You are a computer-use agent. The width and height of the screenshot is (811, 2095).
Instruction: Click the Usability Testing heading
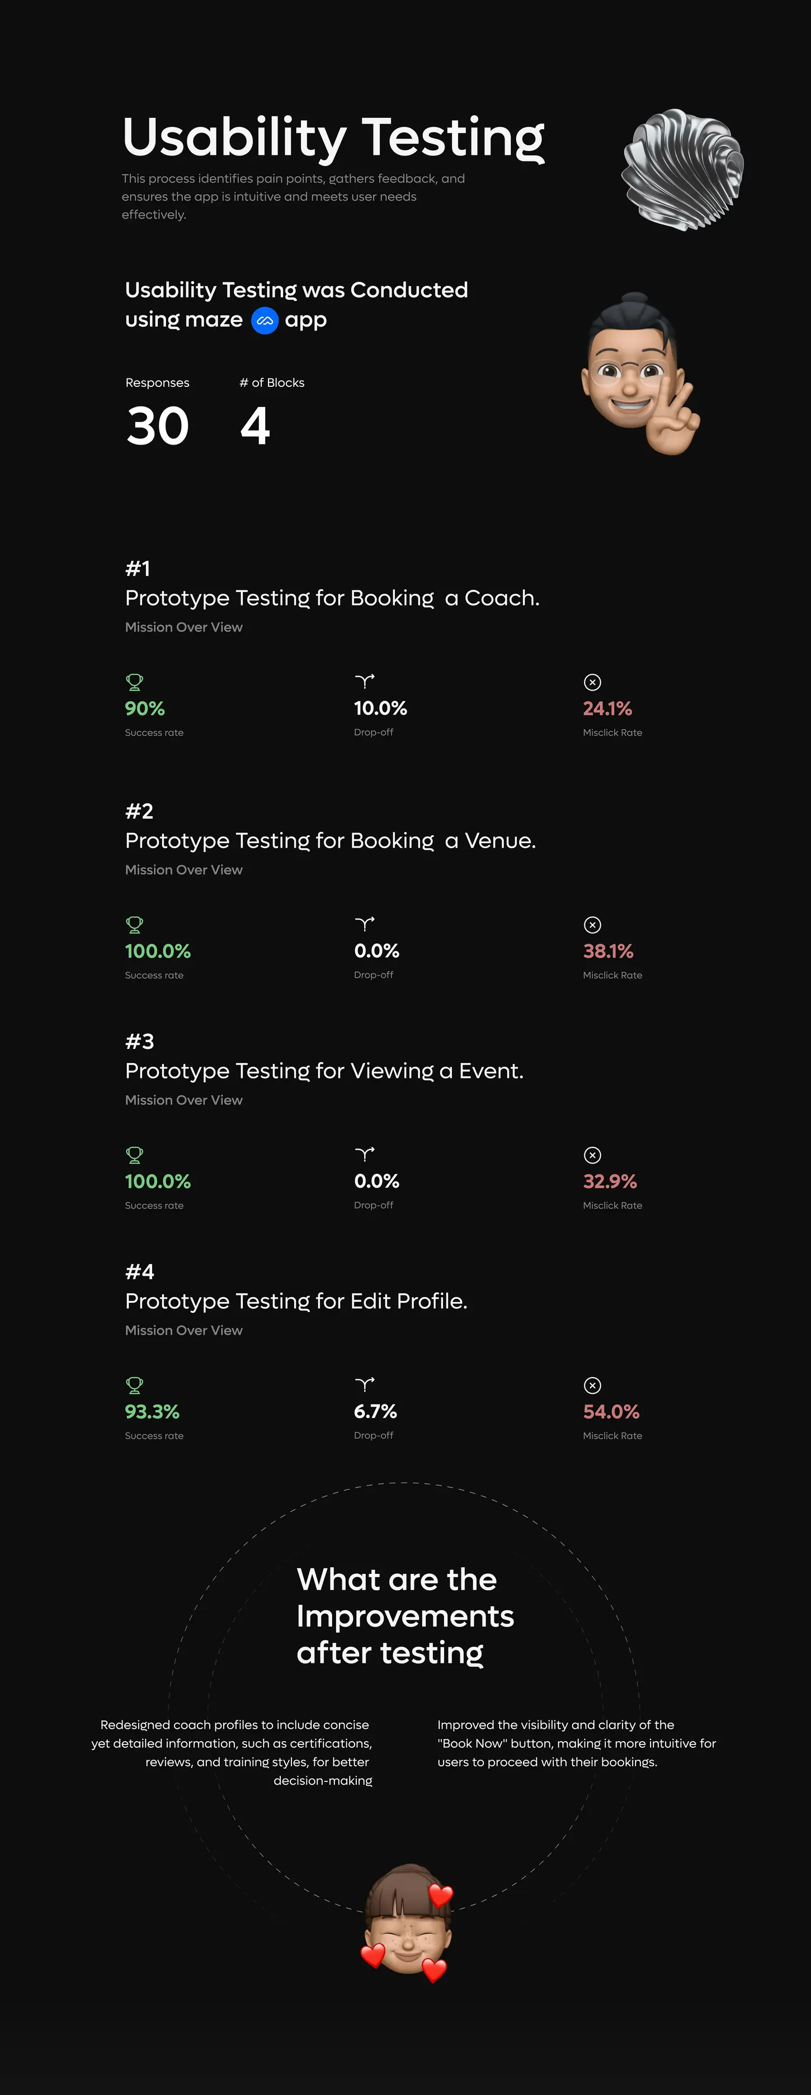point(333,136)
